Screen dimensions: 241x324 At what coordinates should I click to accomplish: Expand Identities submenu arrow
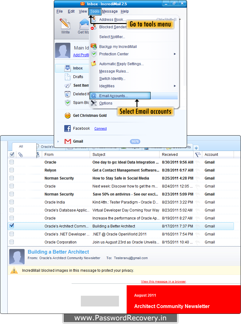pos(175,86)
